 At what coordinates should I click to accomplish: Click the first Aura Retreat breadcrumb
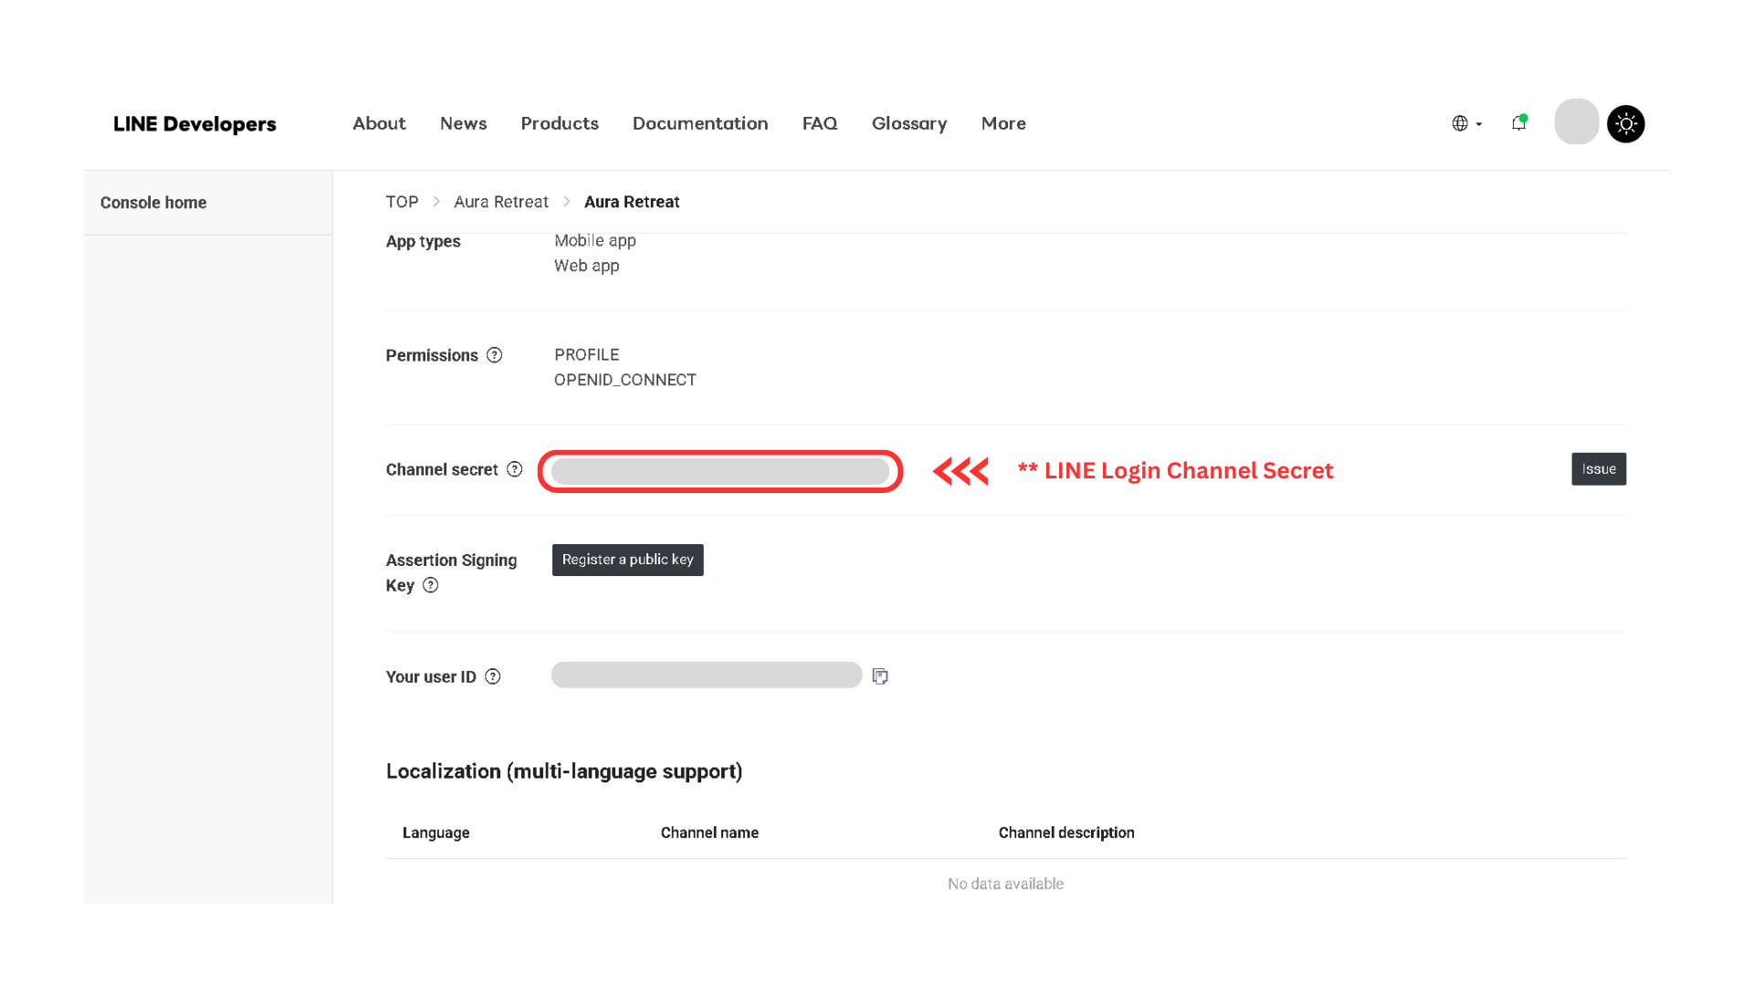[501, 202]
